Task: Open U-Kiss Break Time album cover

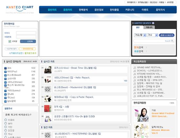Action: click(48, 70)
